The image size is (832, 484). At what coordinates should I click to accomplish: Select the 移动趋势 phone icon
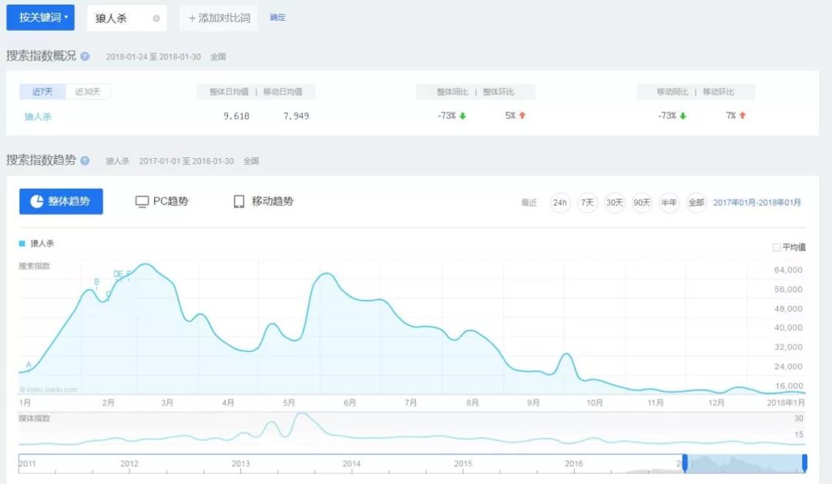[x=239, y=202]
